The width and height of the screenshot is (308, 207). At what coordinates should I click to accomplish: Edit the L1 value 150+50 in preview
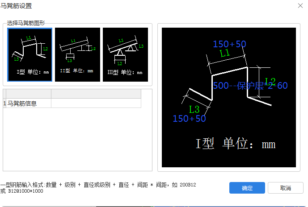[229, 44]
